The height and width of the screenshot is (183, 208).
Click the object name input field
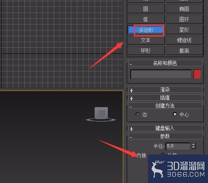pyautogui.click(x=161, y=74)
